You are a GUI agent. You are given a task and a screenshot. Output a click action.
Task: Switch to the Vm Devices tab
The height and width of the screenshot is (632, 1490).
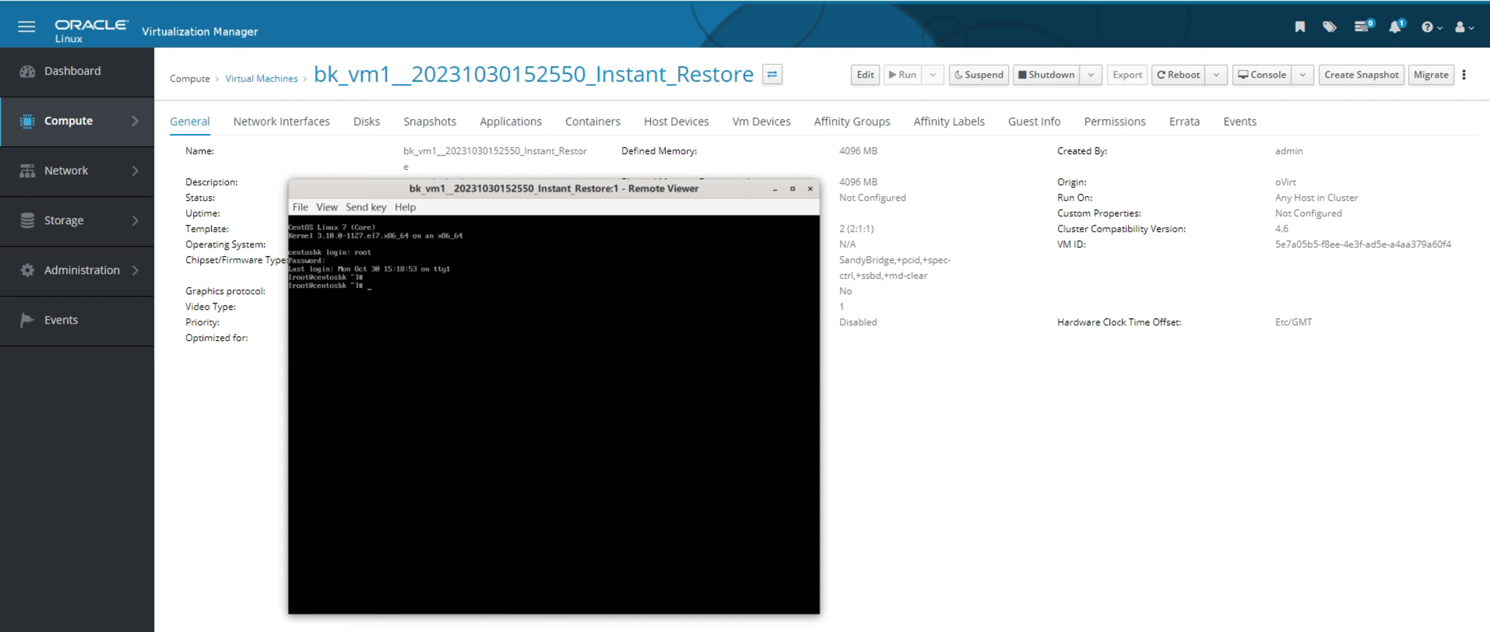(x=761, y=121)
